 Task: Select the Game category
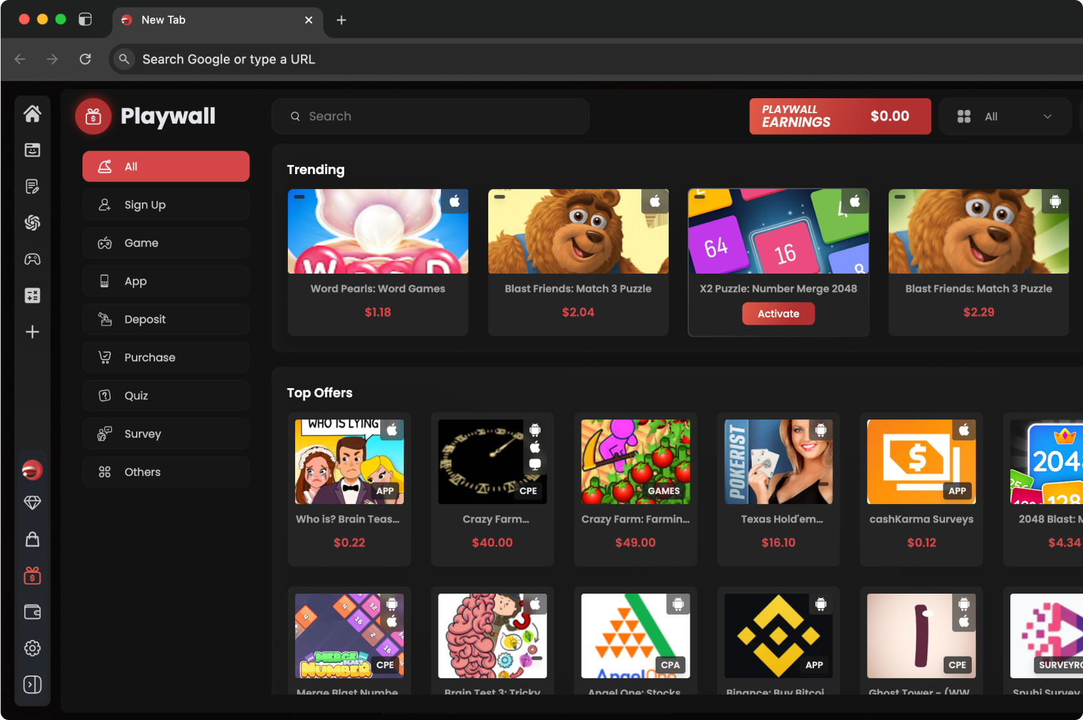coord(166,243)
